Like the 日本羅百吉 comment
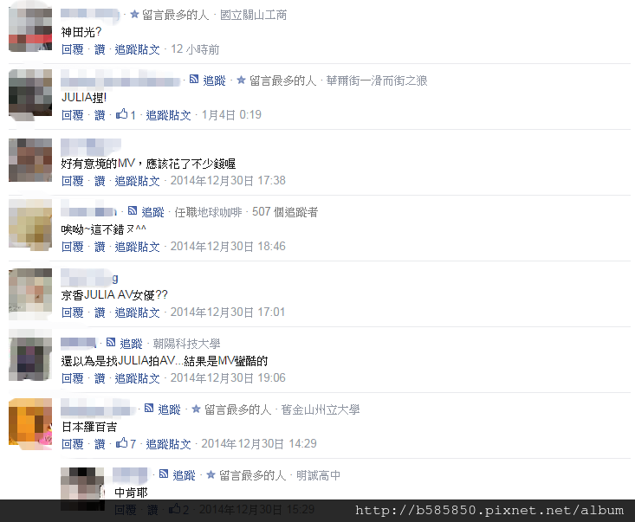The image size is (635, 522). (x=100, y=444)
